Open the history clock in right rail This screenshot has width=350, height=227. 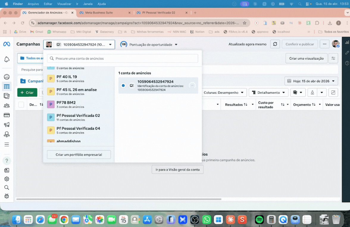[x=347, y=63]
